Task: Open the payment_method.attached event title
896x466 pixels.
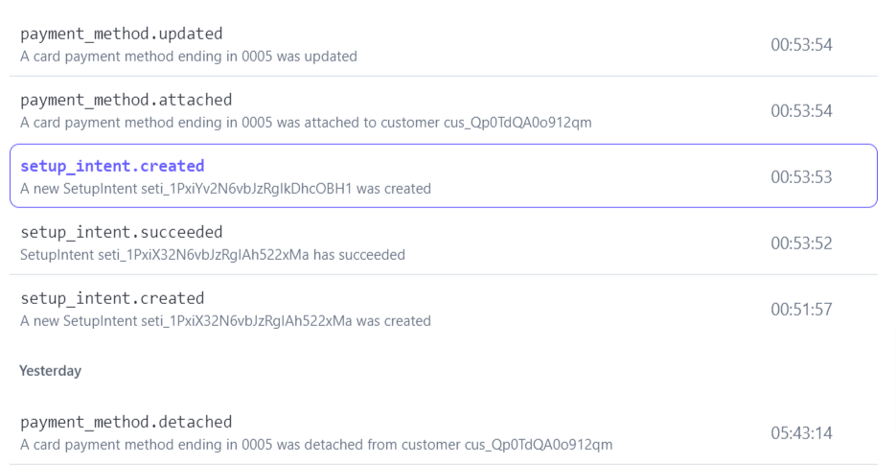Action: (x=126, y=101)
